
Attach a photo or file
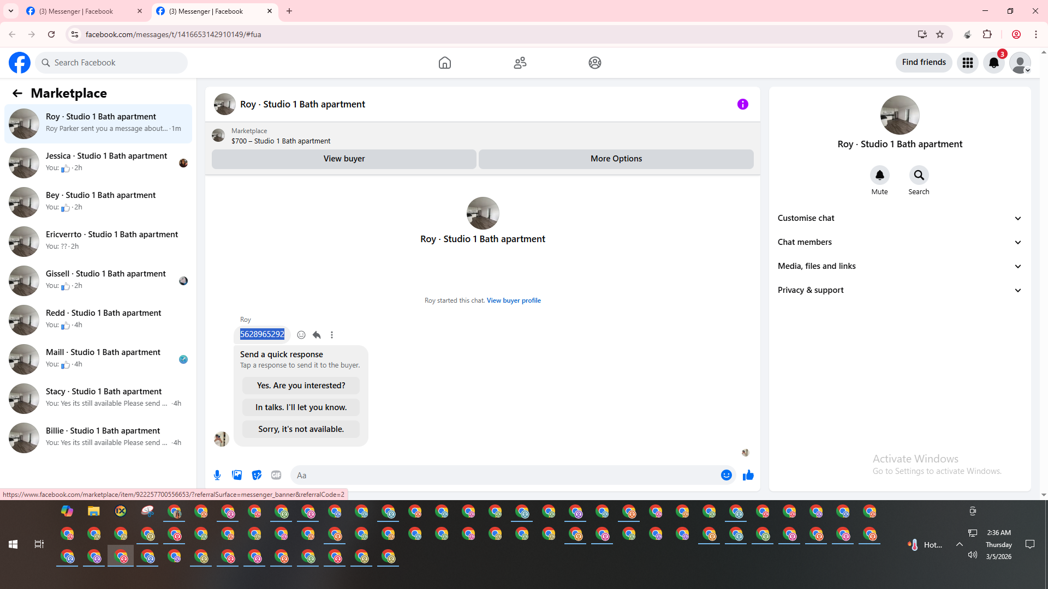point(237,475)
